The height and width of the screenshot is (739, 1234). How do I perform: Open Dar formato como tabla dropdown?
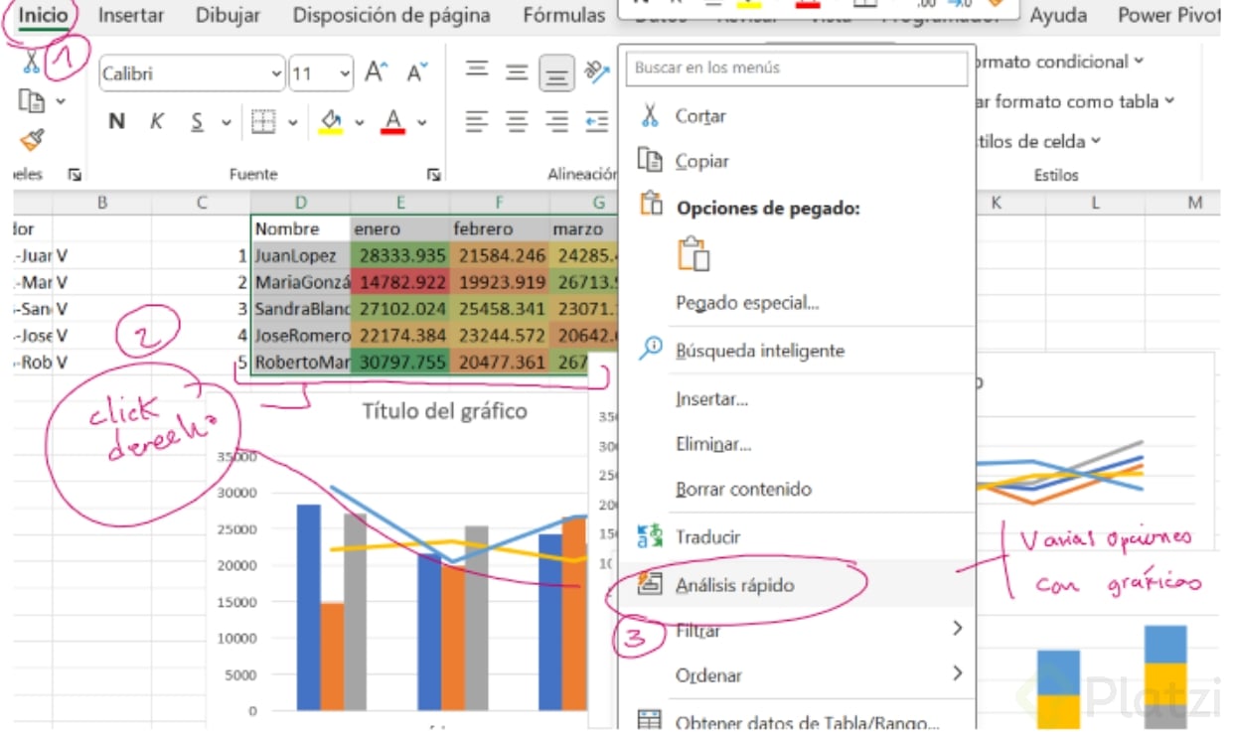[1075, 101]
